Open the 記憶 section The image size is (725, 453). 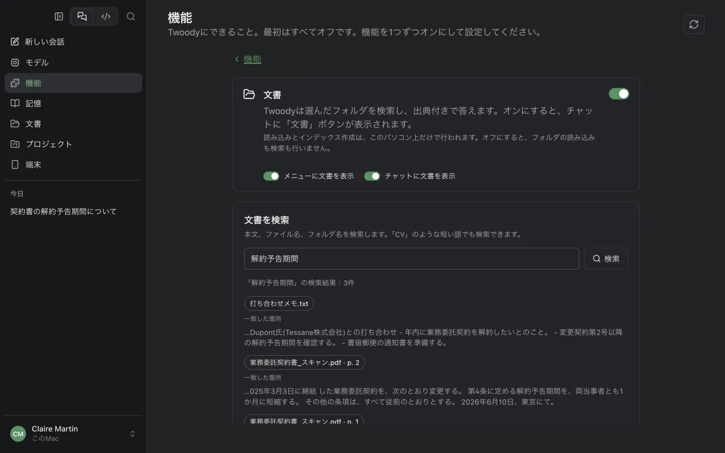74,103
